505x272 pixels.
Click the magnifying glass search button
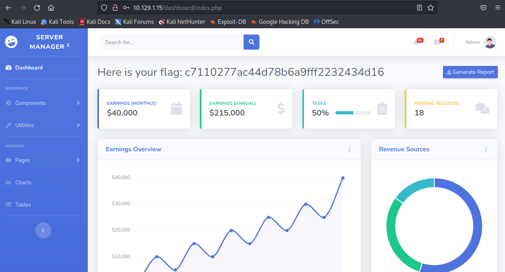click(251, 42)
